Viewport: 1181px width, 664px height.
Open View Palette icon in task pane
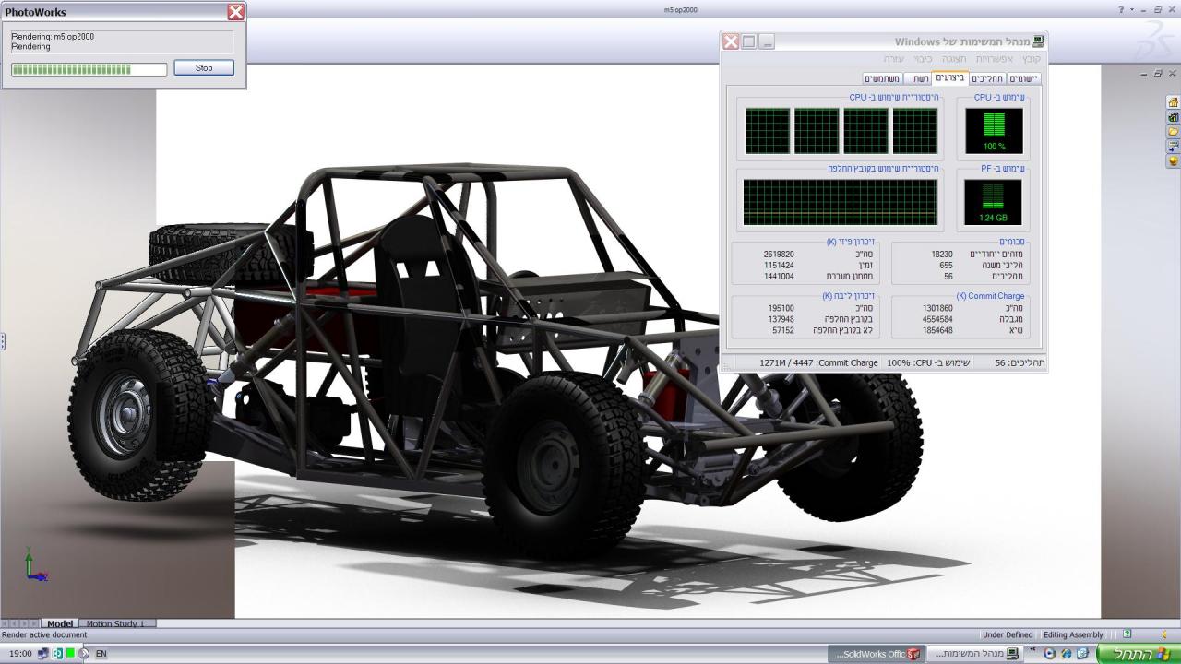pos(1173,146)
